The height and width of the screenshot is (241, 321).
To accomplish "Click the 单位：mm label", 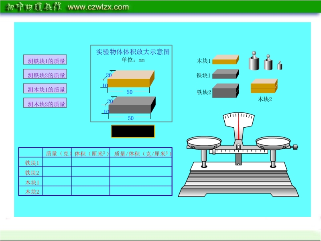I will (x=133, y=60).
